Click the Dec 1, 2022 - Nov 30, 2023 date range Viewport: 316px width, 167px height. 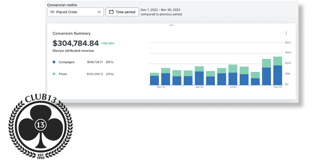pos(160,10)
